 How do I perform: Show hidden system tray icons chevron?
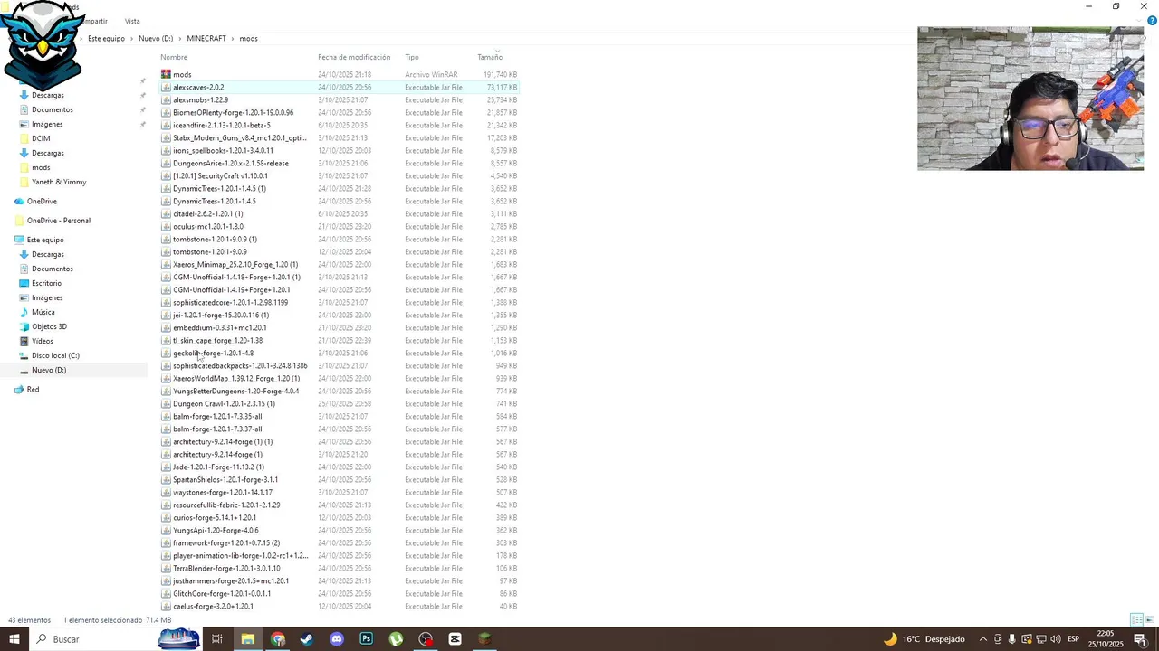[x=983, y=639]
